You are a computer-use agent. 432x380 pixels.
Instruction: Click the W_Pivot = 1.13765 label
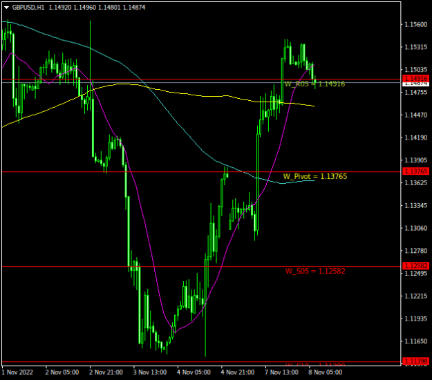coord(315,176)
